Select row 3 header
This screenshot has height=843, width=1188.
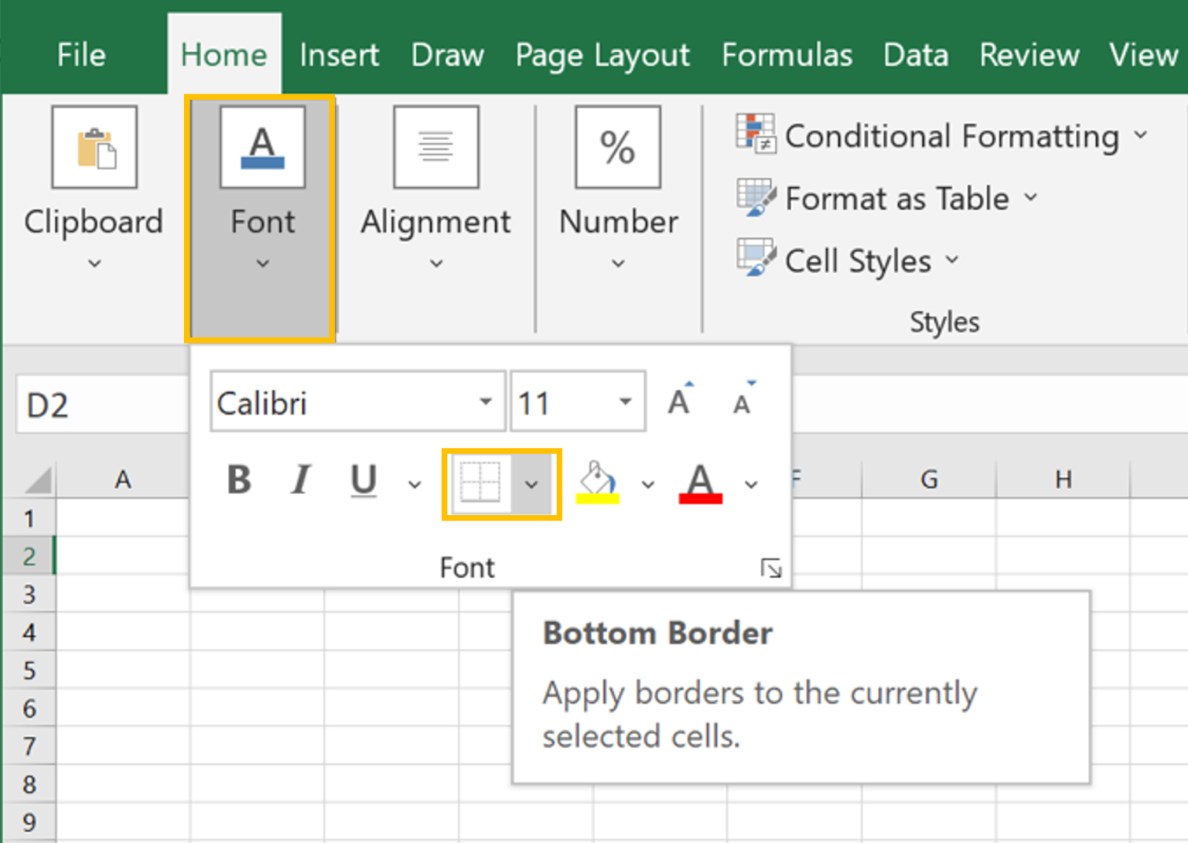(29, 594)
